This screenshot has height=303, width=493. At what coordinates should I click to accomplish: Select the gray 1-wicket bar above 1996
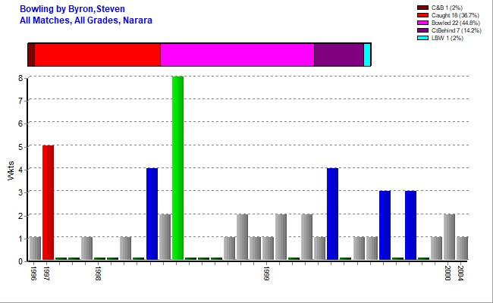(35, 248)
